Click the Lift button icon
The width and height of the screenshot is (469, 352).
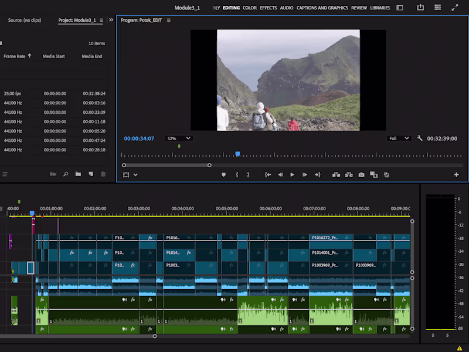point(336,175)
